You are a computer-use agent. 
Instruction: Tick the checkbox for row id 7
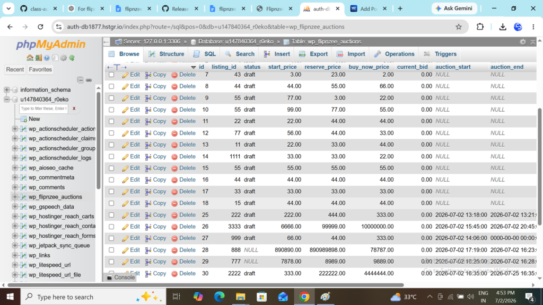(x=111, y=74)
